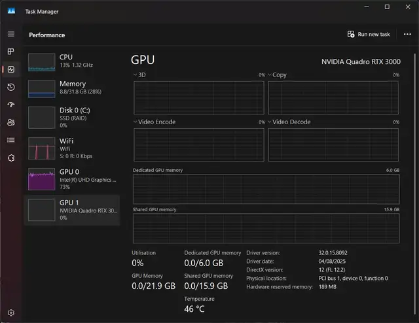Open Users page icon
Screen dimensions: 419x323
11,122
